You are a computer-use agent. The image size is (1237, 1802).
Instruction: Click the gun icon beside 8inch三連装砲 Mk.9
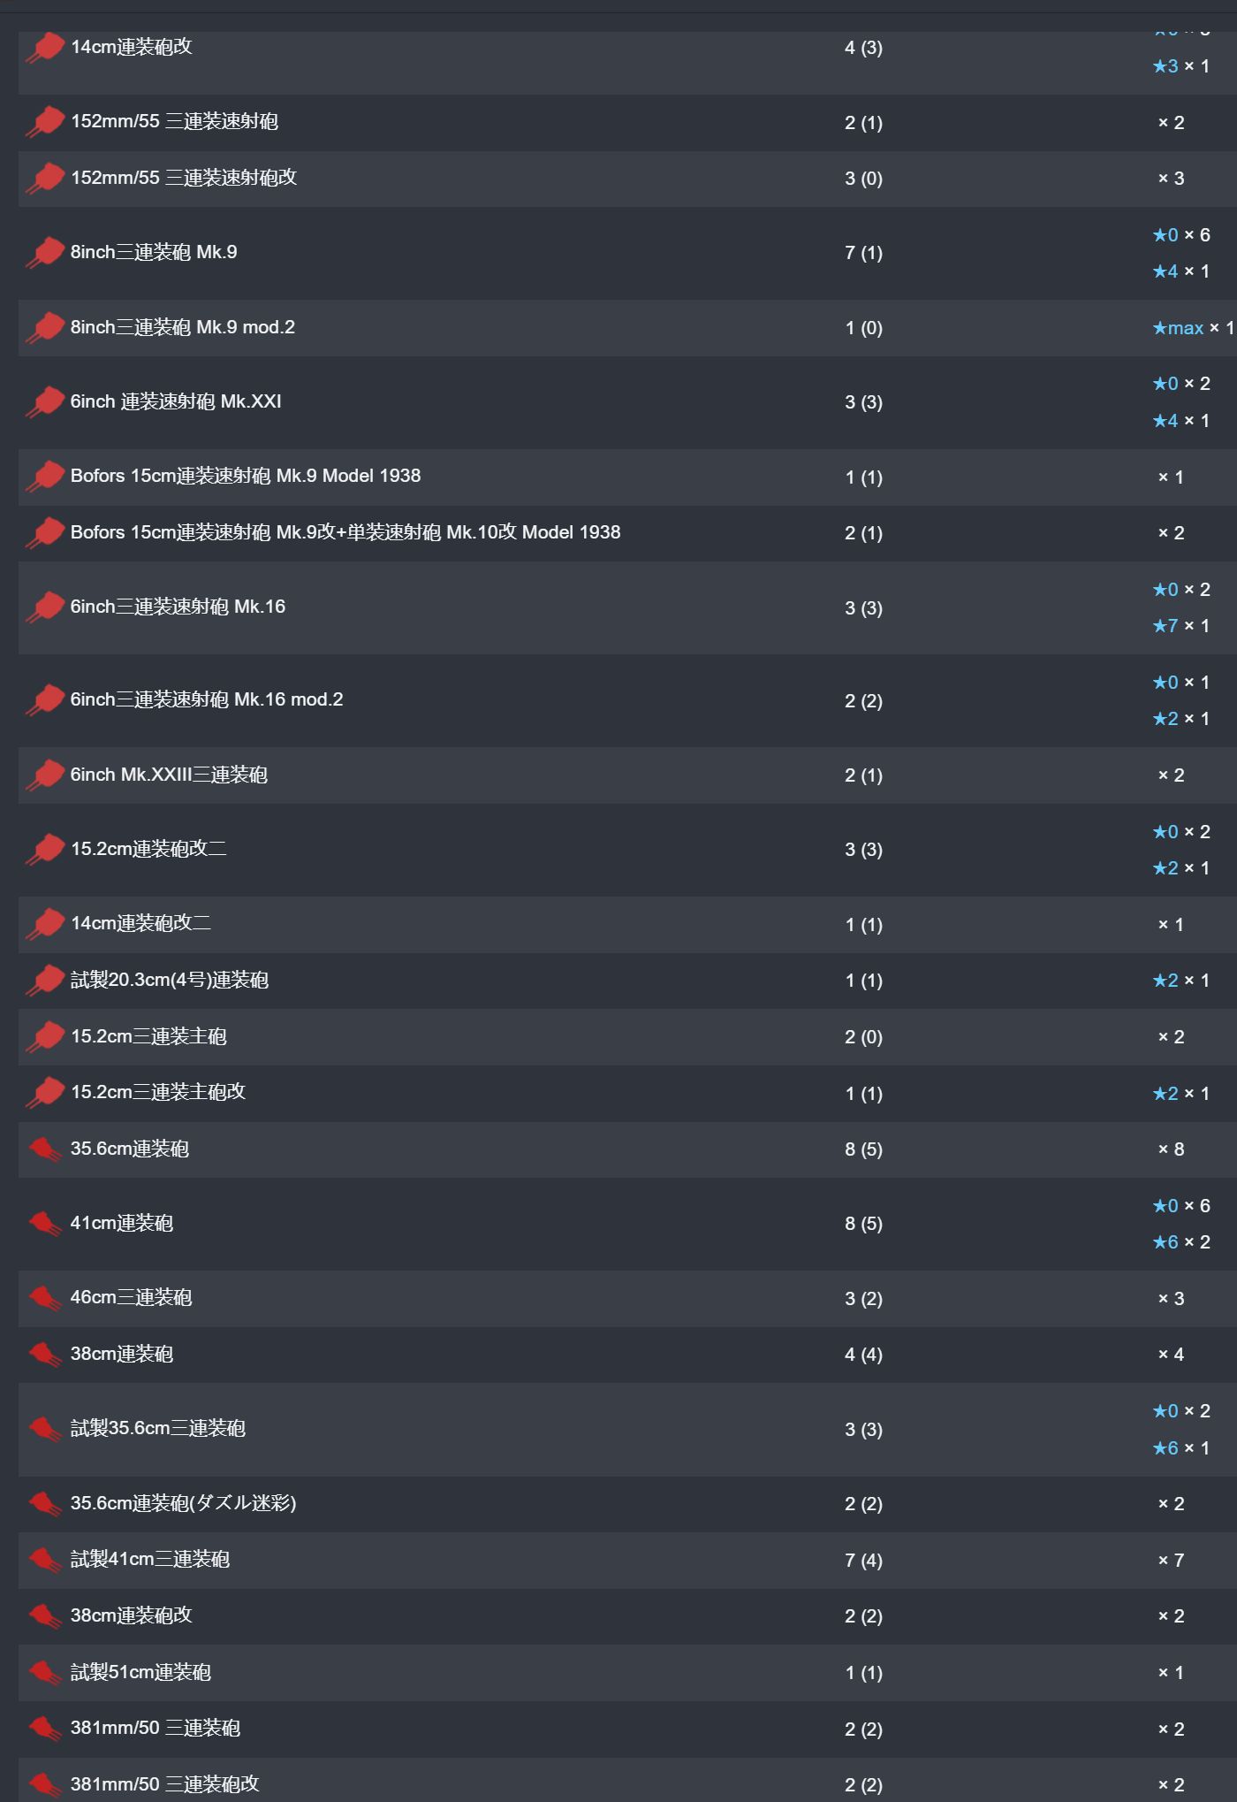click(x=45, y=253)
